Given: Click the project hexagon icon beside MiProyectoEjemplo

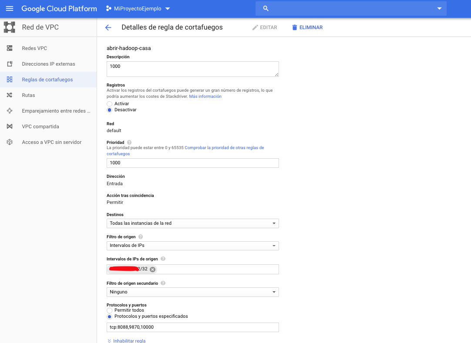Looking at the screenshot, I should [x=109, y=8].
